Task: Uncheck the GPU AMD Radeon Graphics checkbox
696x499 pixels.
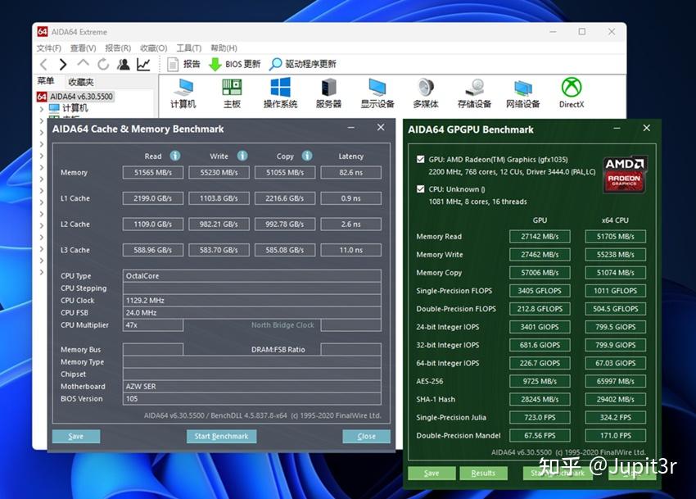Action: point(420,159)
